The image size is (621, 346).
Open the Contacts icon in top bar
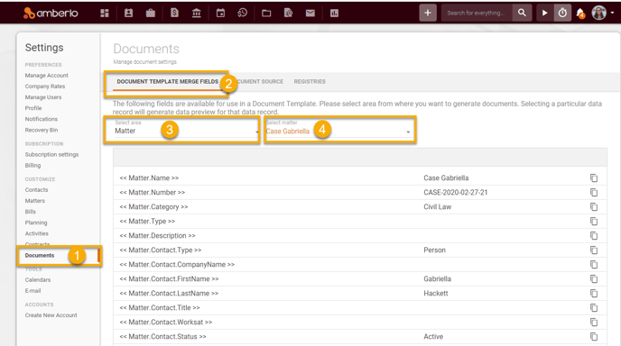click(128, 13)
